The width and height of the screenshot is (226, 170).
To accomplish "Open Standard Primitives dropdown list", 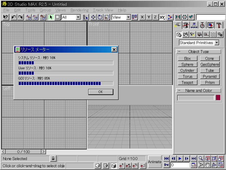I will click(217, 43).
